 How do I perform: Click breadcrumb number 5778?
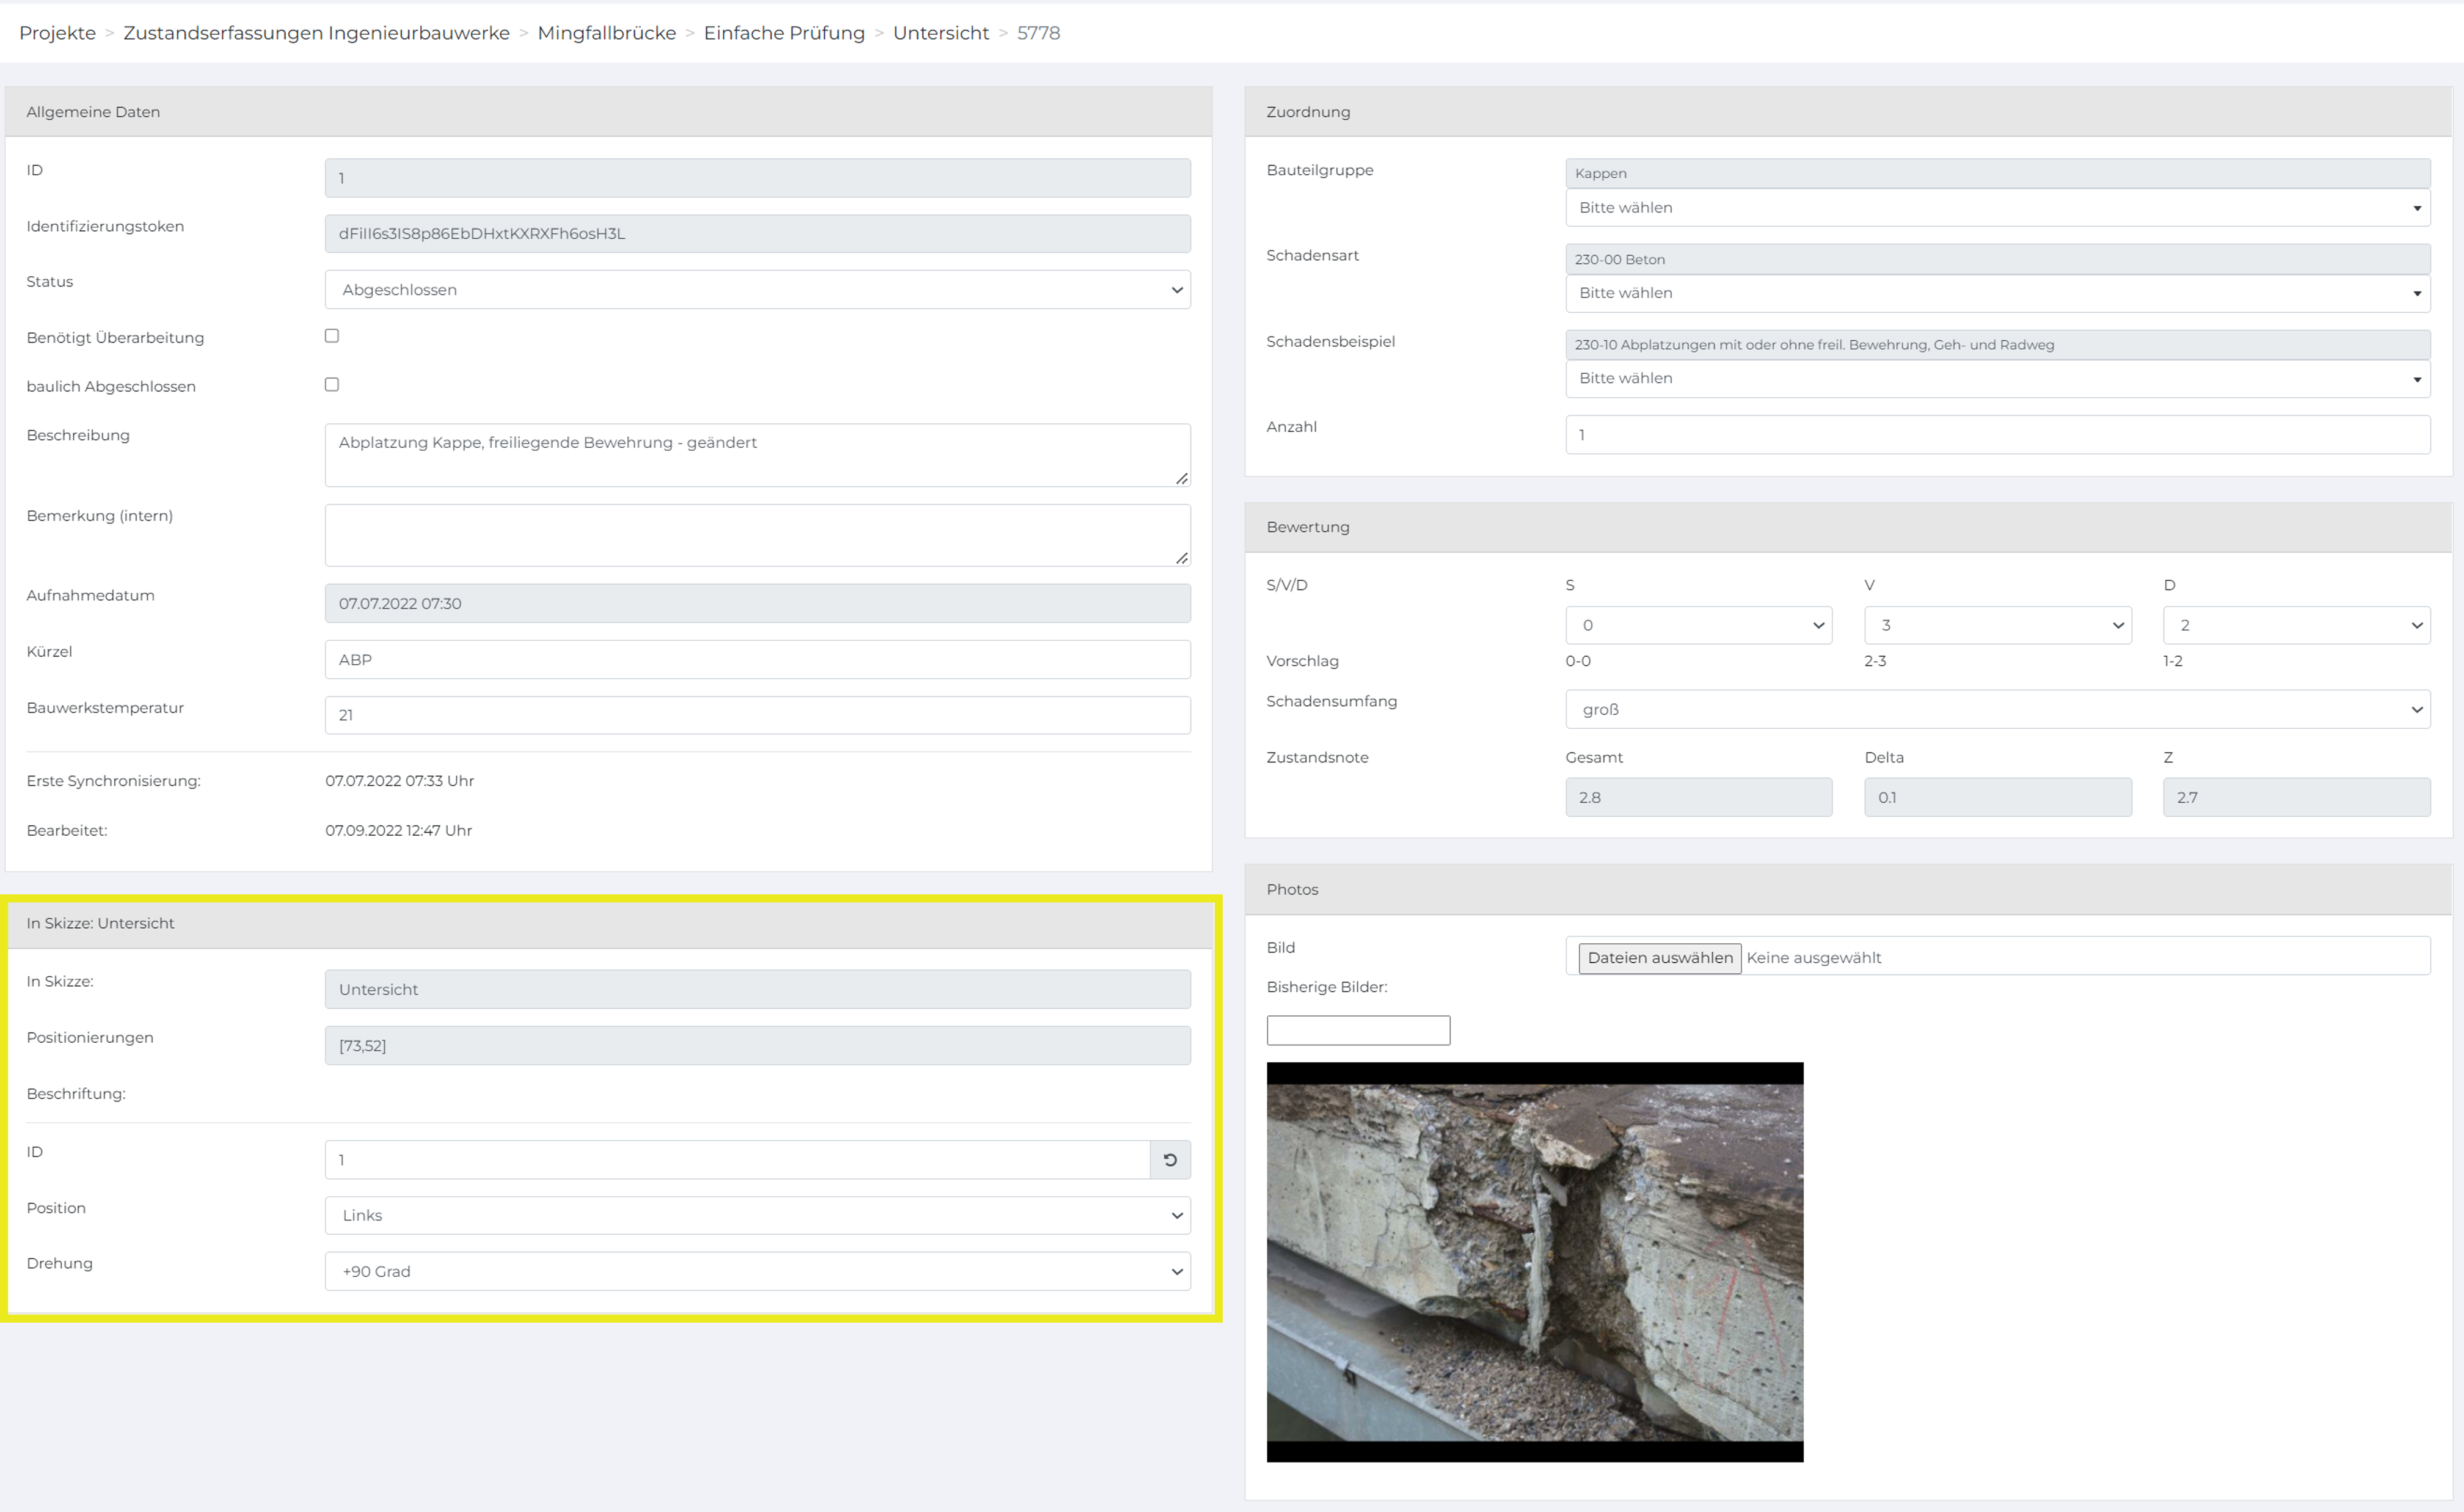1038,33
